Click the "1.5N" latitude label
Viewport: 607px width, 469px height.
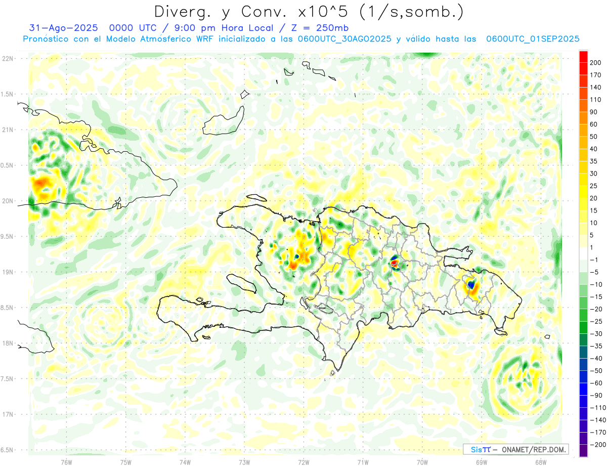coord(7,94)
